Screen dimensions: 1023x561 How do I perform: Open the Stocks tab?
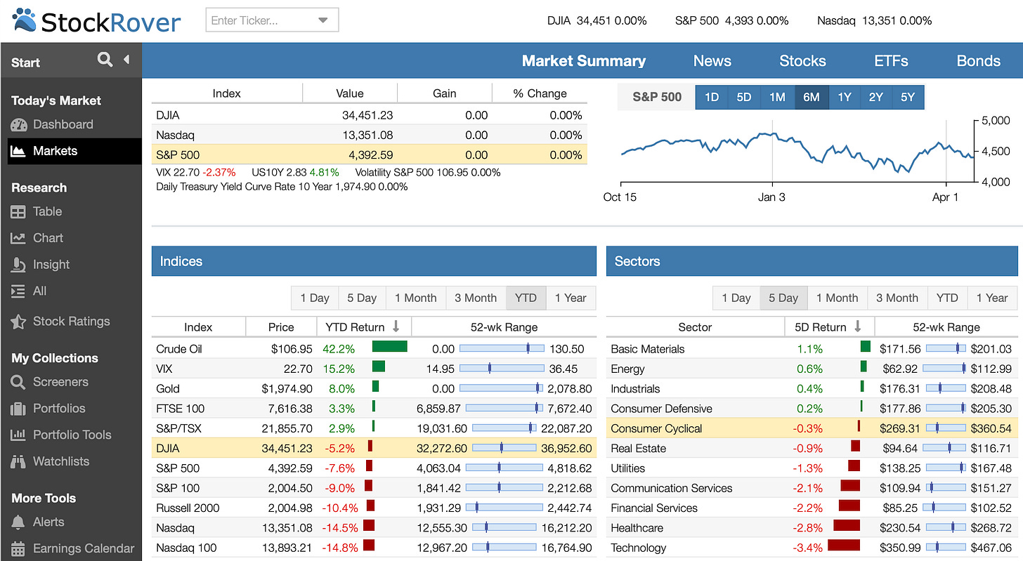[802, 61]
